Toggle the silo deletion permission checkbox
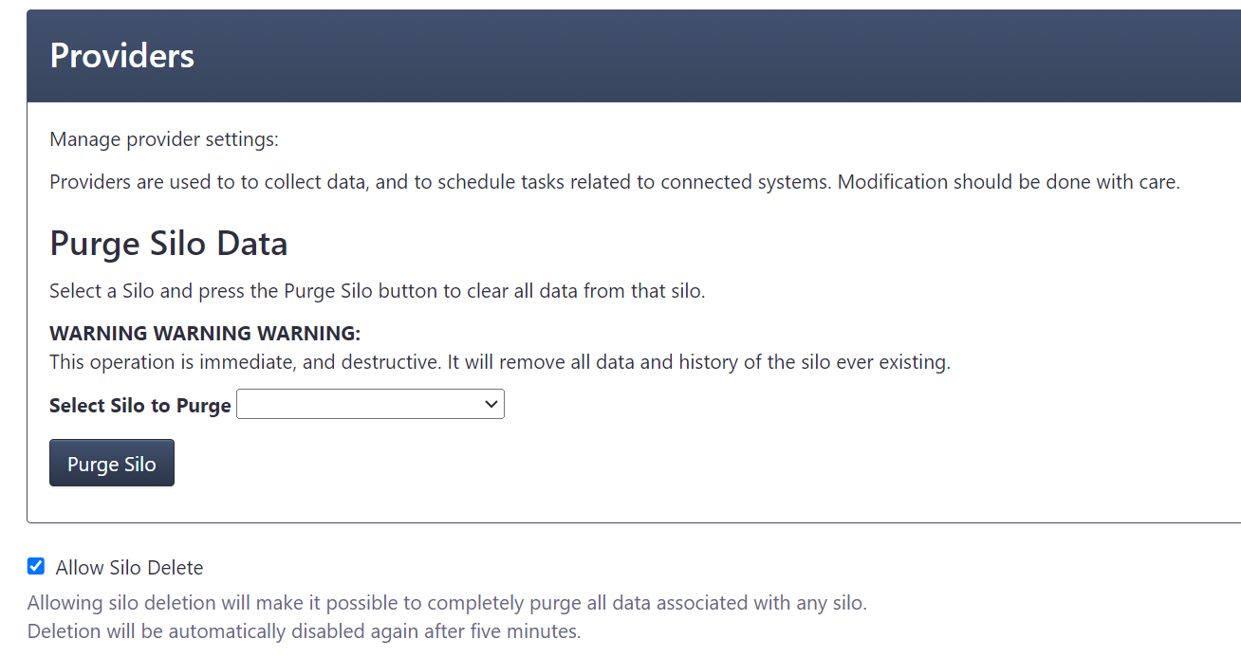The image size is (1241, 657). 35,566
